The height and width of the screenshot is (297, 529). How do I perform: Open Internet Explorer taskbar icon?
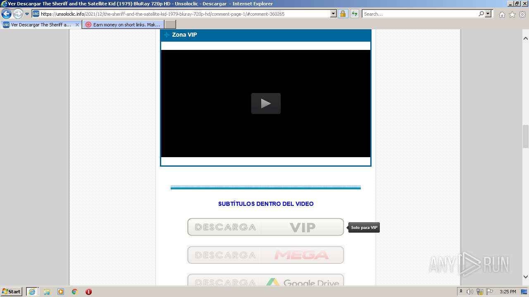tap(32, 292)
